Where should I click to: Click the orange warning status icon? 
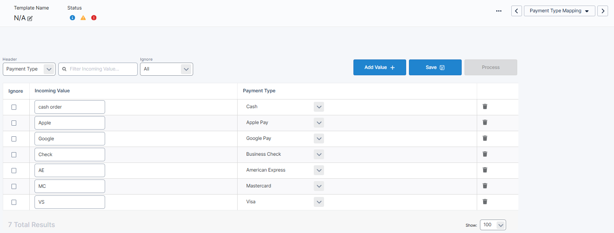click(x=83, y=18)
